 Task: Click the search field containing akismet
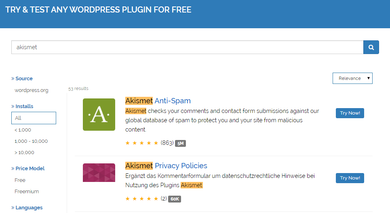pos(187,47)
